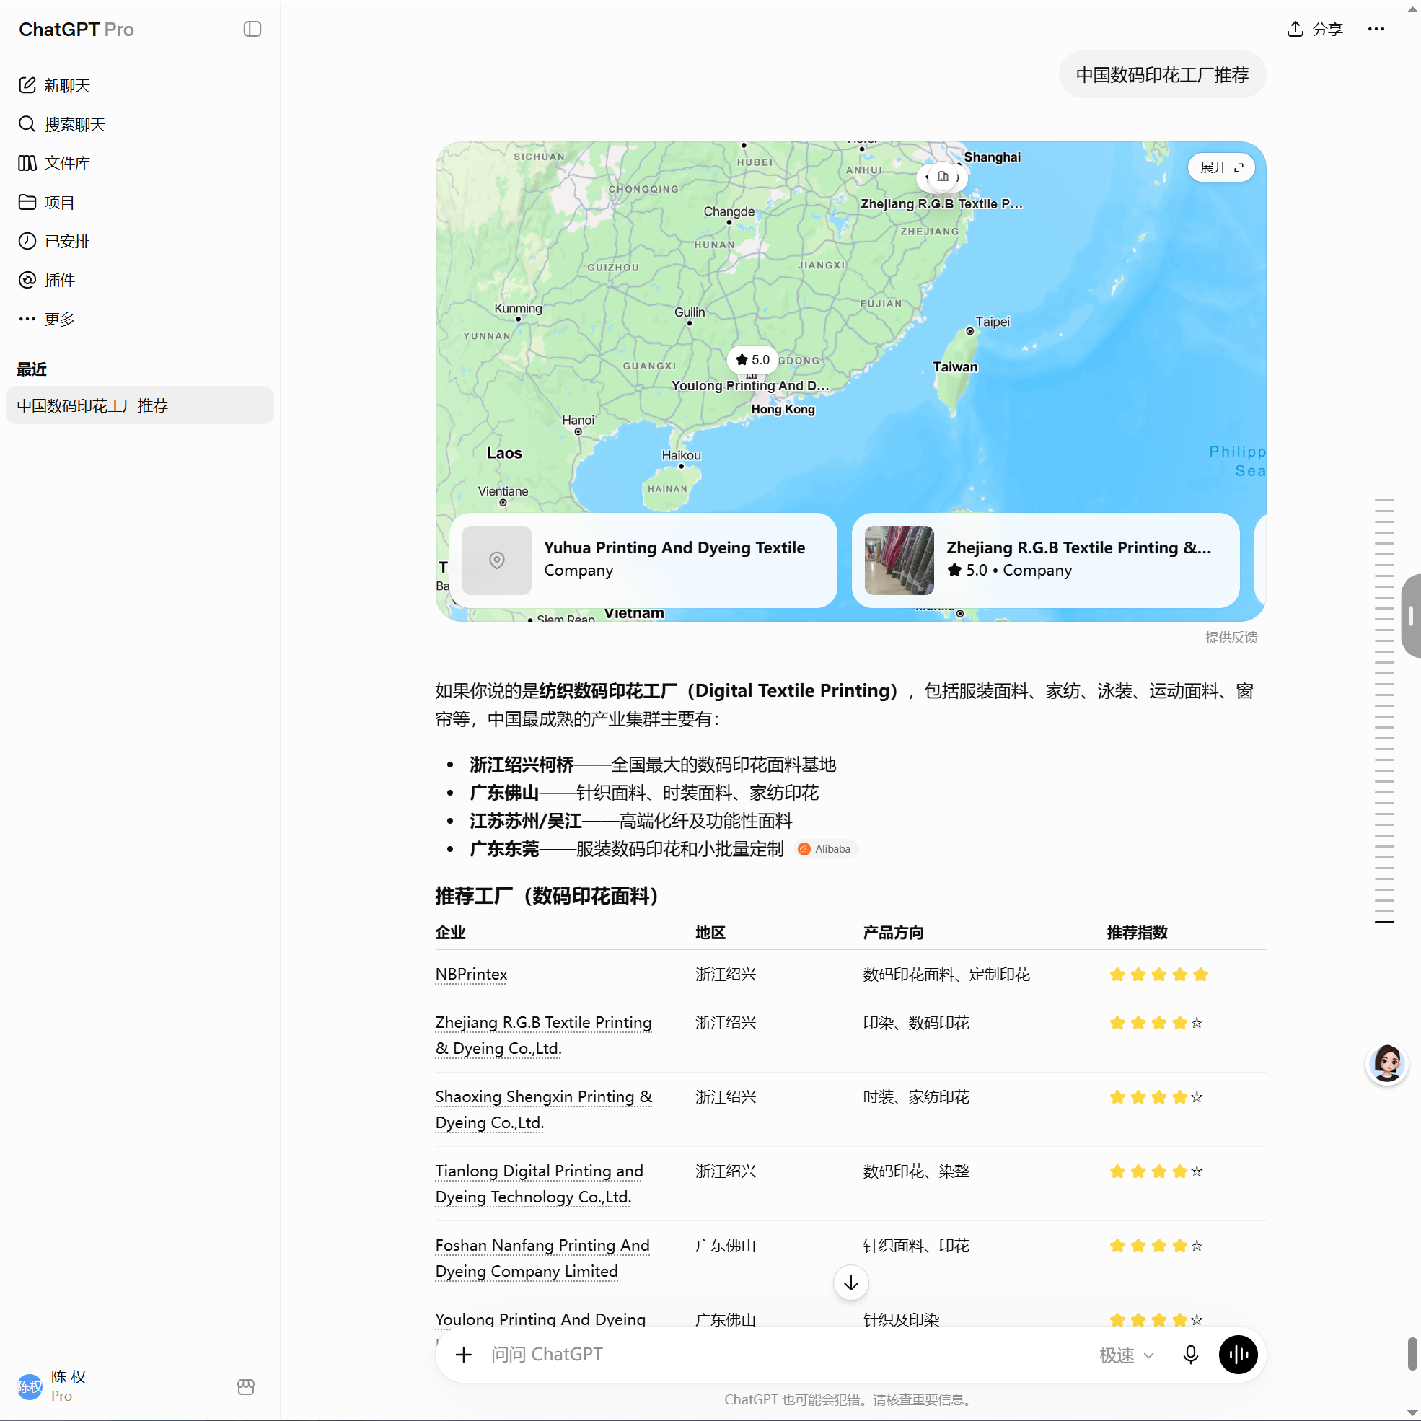Open 新聊天 menu item

pos(67,85)
